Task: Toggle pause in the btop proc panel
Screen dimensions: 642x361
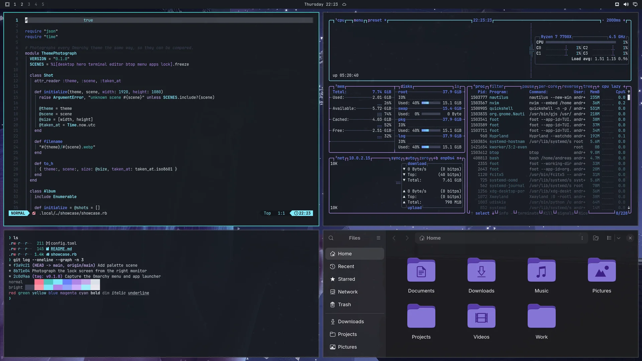Action: click(528, 86)
